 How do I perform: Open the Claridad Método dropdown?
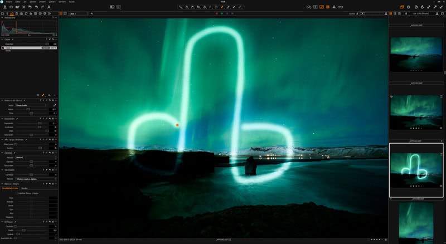[x=33, y=158]
